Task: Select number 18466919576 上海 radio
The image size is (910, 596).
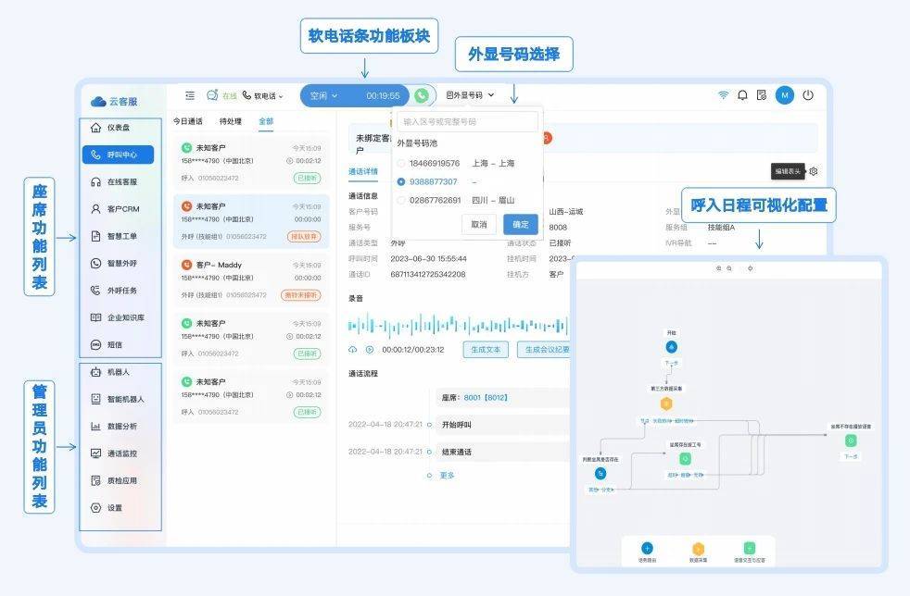Action: point(400,164)
